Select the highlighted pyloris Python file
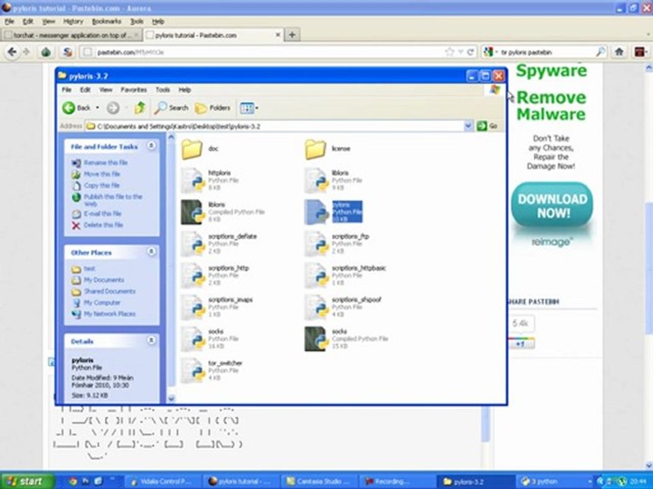Viewport: 653px width, 489px height. pos(333,212)
